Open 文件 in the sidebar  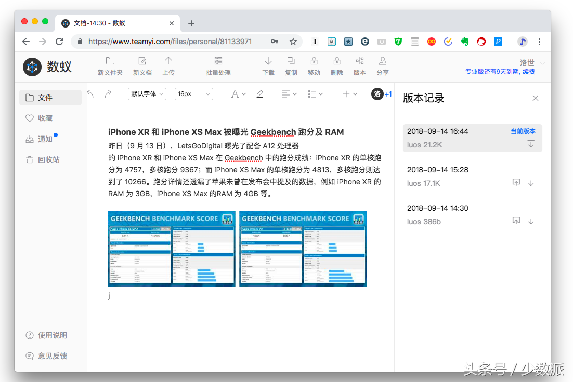coord(50,98)
